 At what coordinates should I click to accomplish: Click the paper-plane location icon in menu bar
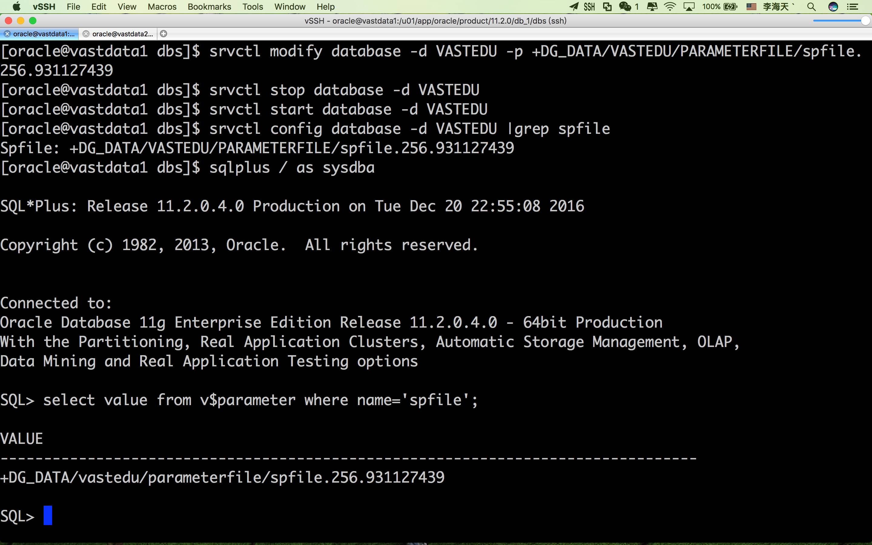coord(574,6)
